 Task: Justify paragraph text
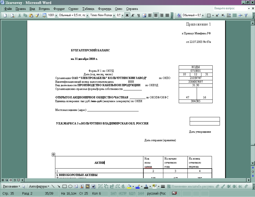coord(167,15)
